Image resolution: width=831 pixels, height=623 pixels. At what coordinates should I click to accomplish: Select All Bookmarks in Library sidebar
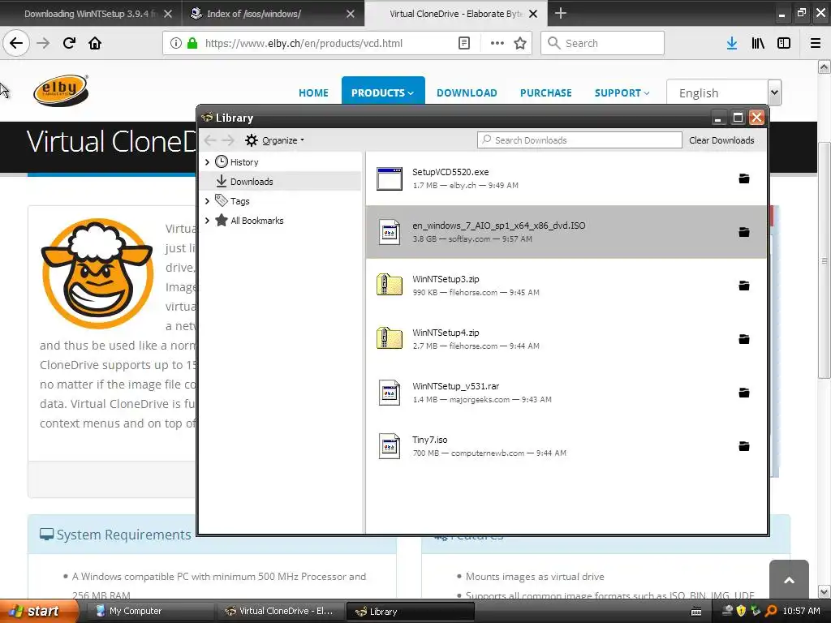257,221
